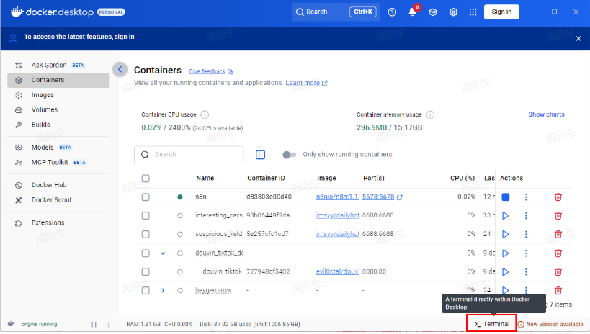This screenshot has height=334, width=590.
Task: Open more actions for interesting_cars
Action: click(x=526, y=215)
